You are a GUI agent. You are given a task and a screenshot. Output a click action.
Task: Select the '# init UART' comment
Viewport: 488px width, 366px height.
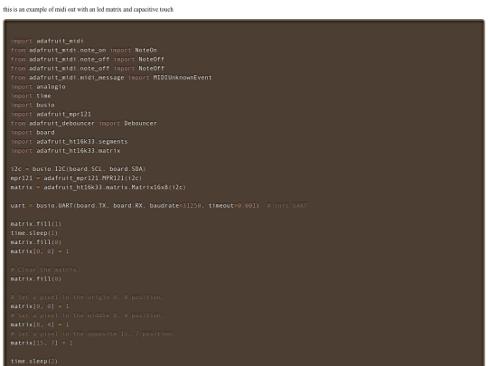click(x=287, y=206)
